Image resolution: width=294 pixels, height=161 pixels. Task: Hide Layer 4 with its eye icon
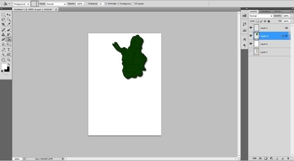[251, 44]
